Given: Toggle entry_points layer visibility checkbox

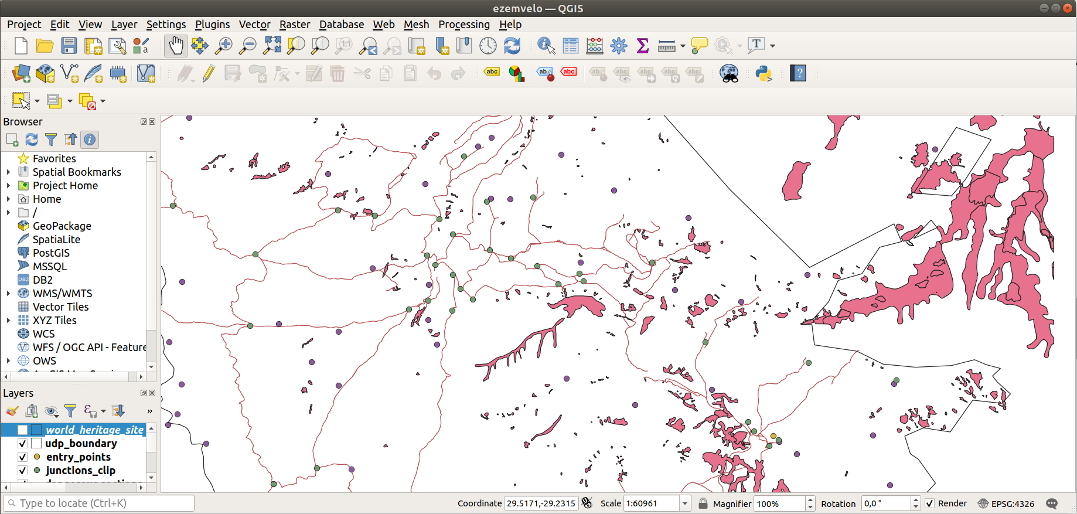Looking at the screenshot, I should [x=22, y=457].
